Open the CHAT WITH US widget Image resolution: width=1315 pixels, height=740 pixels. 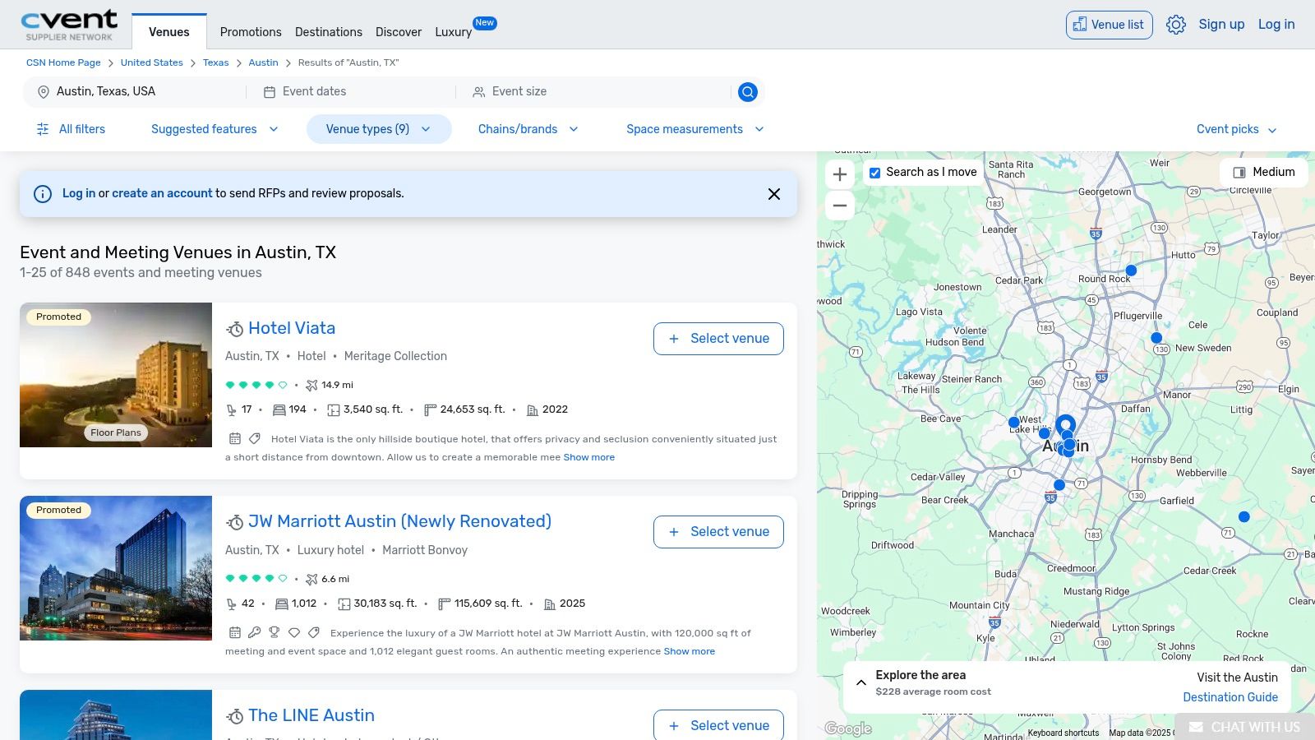pos(1244,727)
